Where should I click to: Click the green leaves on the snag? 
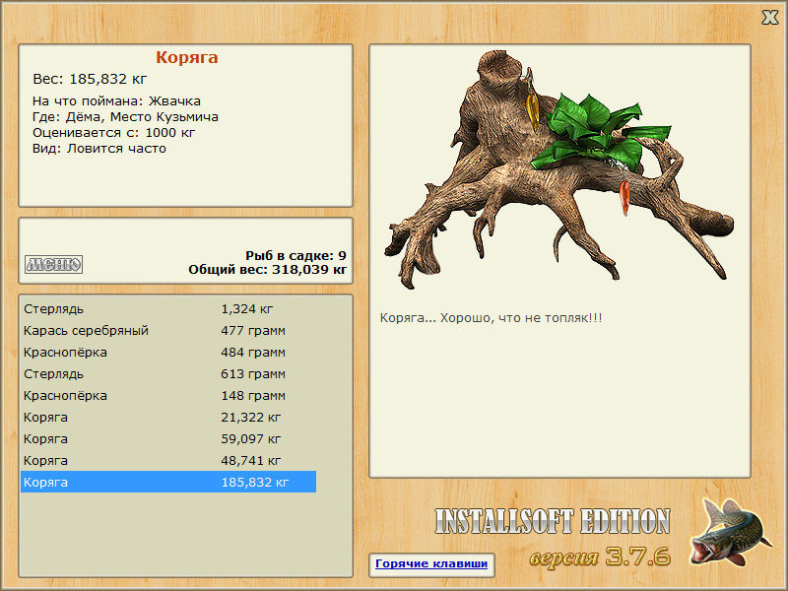(600, 132)
